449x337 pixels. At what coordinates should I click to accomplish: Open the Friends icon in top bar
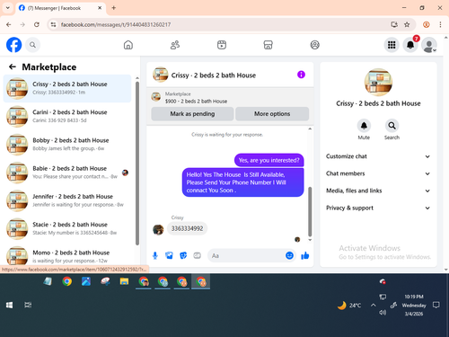[175, 45]
